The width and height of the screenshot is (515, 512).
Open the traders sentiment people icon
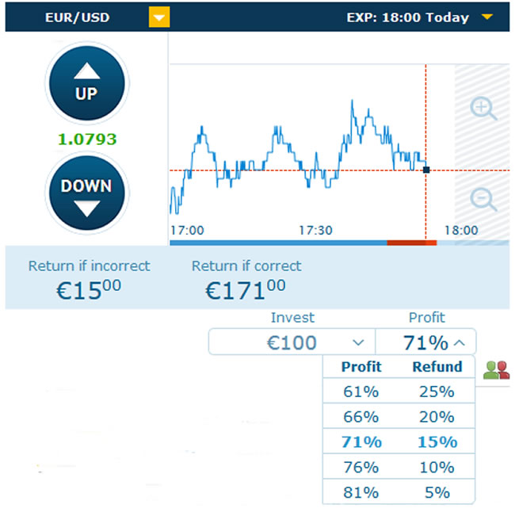496,370
